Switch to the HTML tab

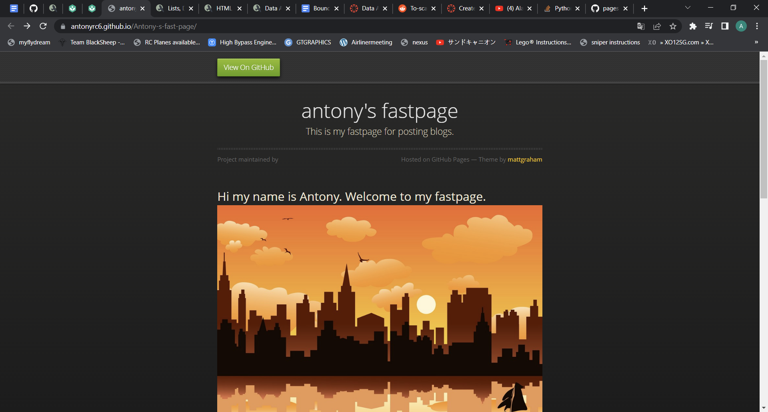click(223, 8)
